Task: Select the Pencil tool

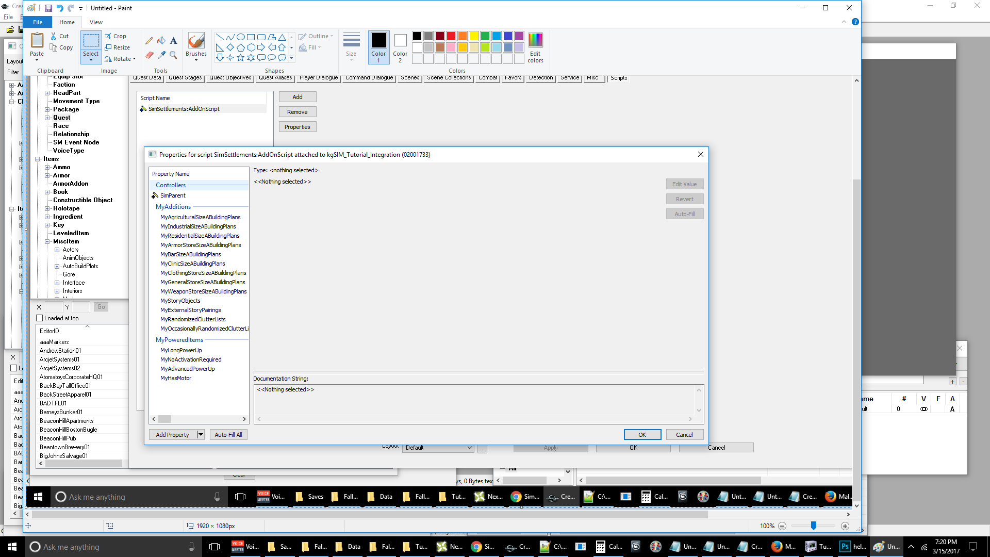Action: (150, 40)
